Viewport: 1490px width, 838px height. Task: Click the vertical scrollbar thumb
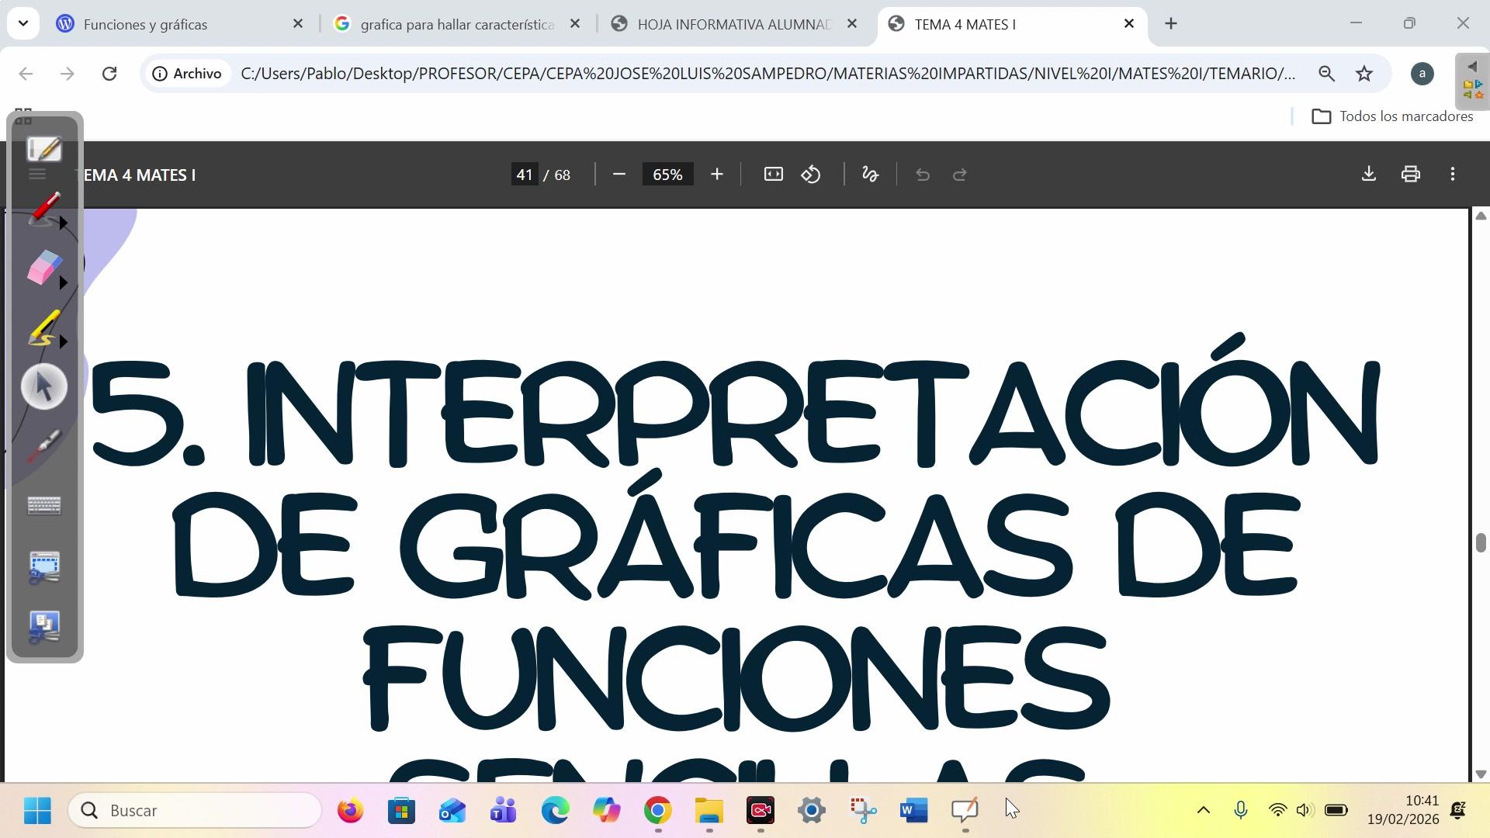1480,542
